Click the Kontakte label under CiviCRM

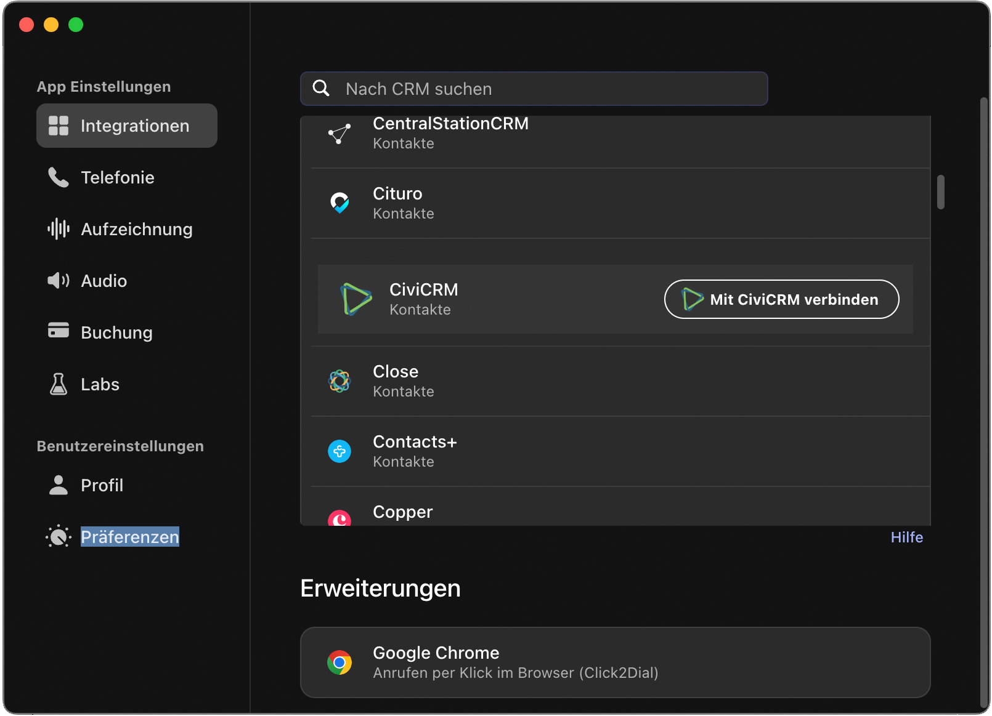[420, 310]
